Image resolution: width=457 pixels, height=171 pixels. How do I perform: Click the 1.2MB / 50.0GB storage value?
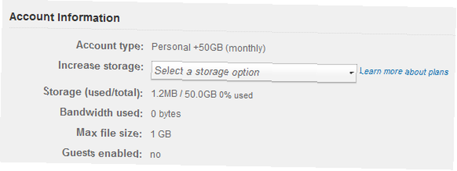pos(184,94)
